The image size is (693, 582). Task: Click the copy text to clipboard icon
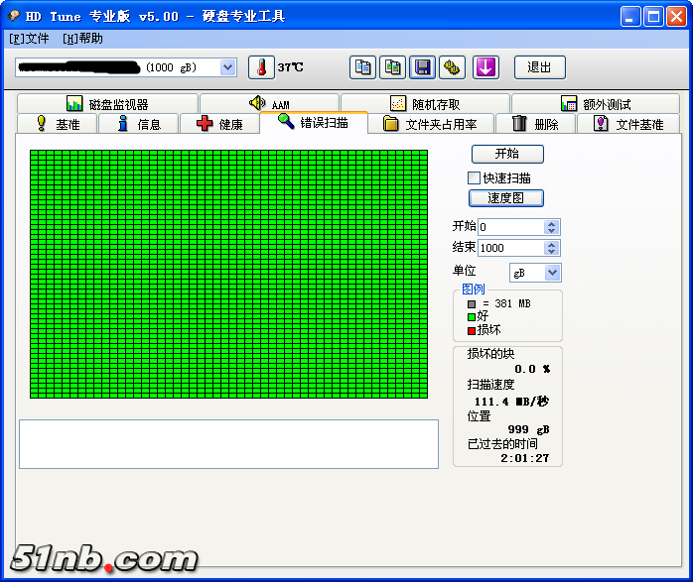coord(363,67)
